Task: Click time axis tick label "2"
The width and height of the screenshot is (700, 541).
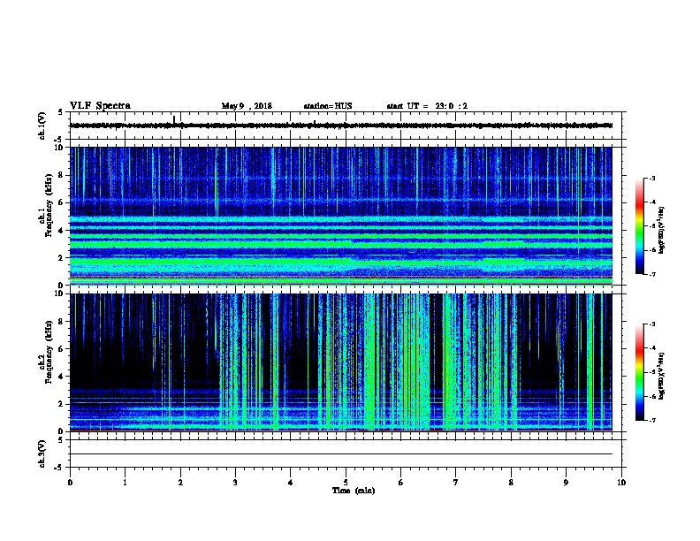Action: [x=180, y=483]
